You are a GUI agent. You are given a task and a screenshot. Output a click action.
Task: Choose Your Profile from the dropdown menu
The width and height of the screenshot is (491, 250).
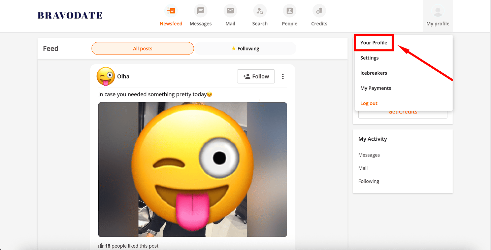[374, 43]
